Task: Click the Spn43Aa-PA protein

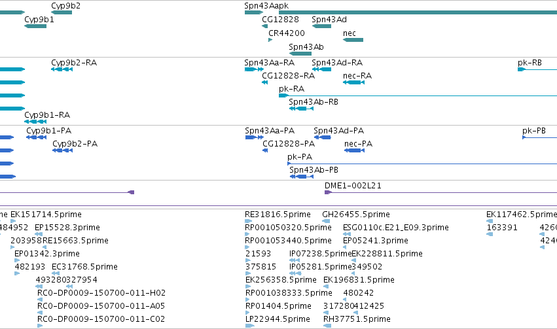Action: coord(255,137)
